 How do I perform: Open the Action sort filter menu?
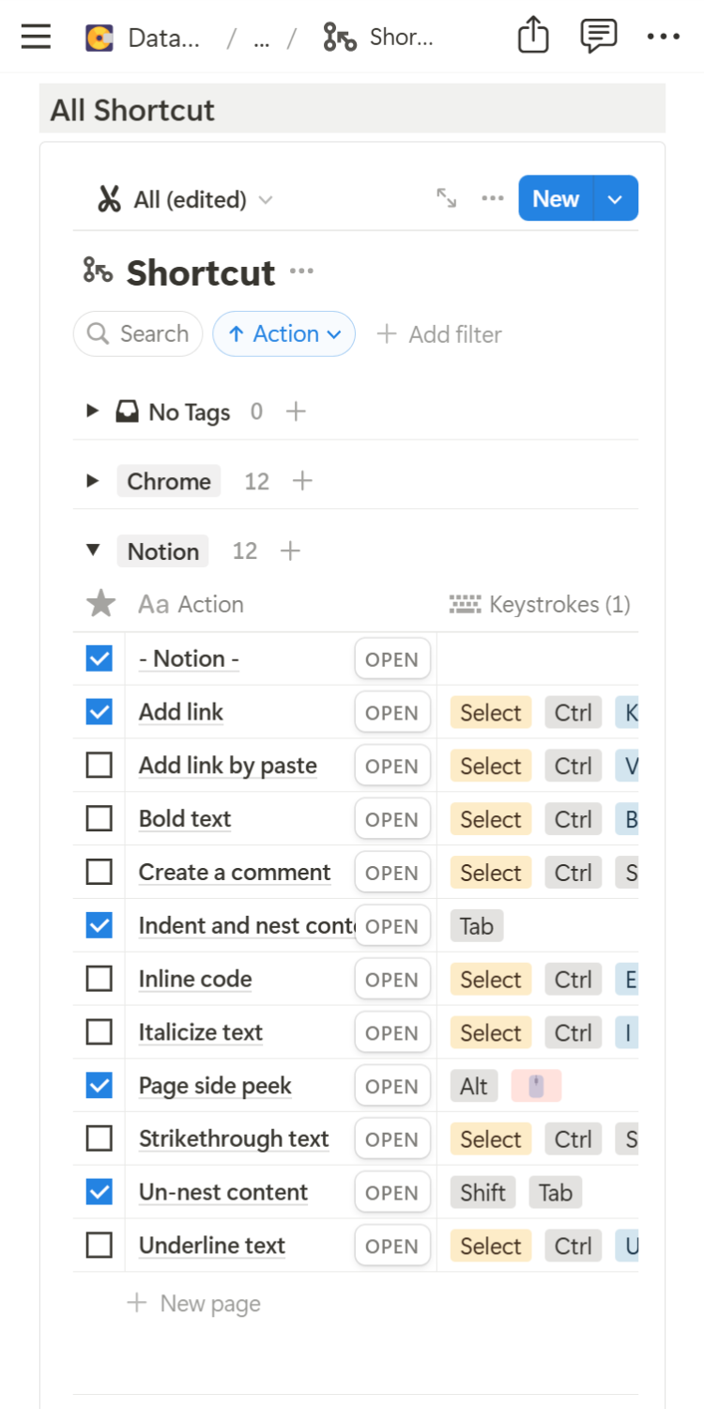click(x=283, y=333)
